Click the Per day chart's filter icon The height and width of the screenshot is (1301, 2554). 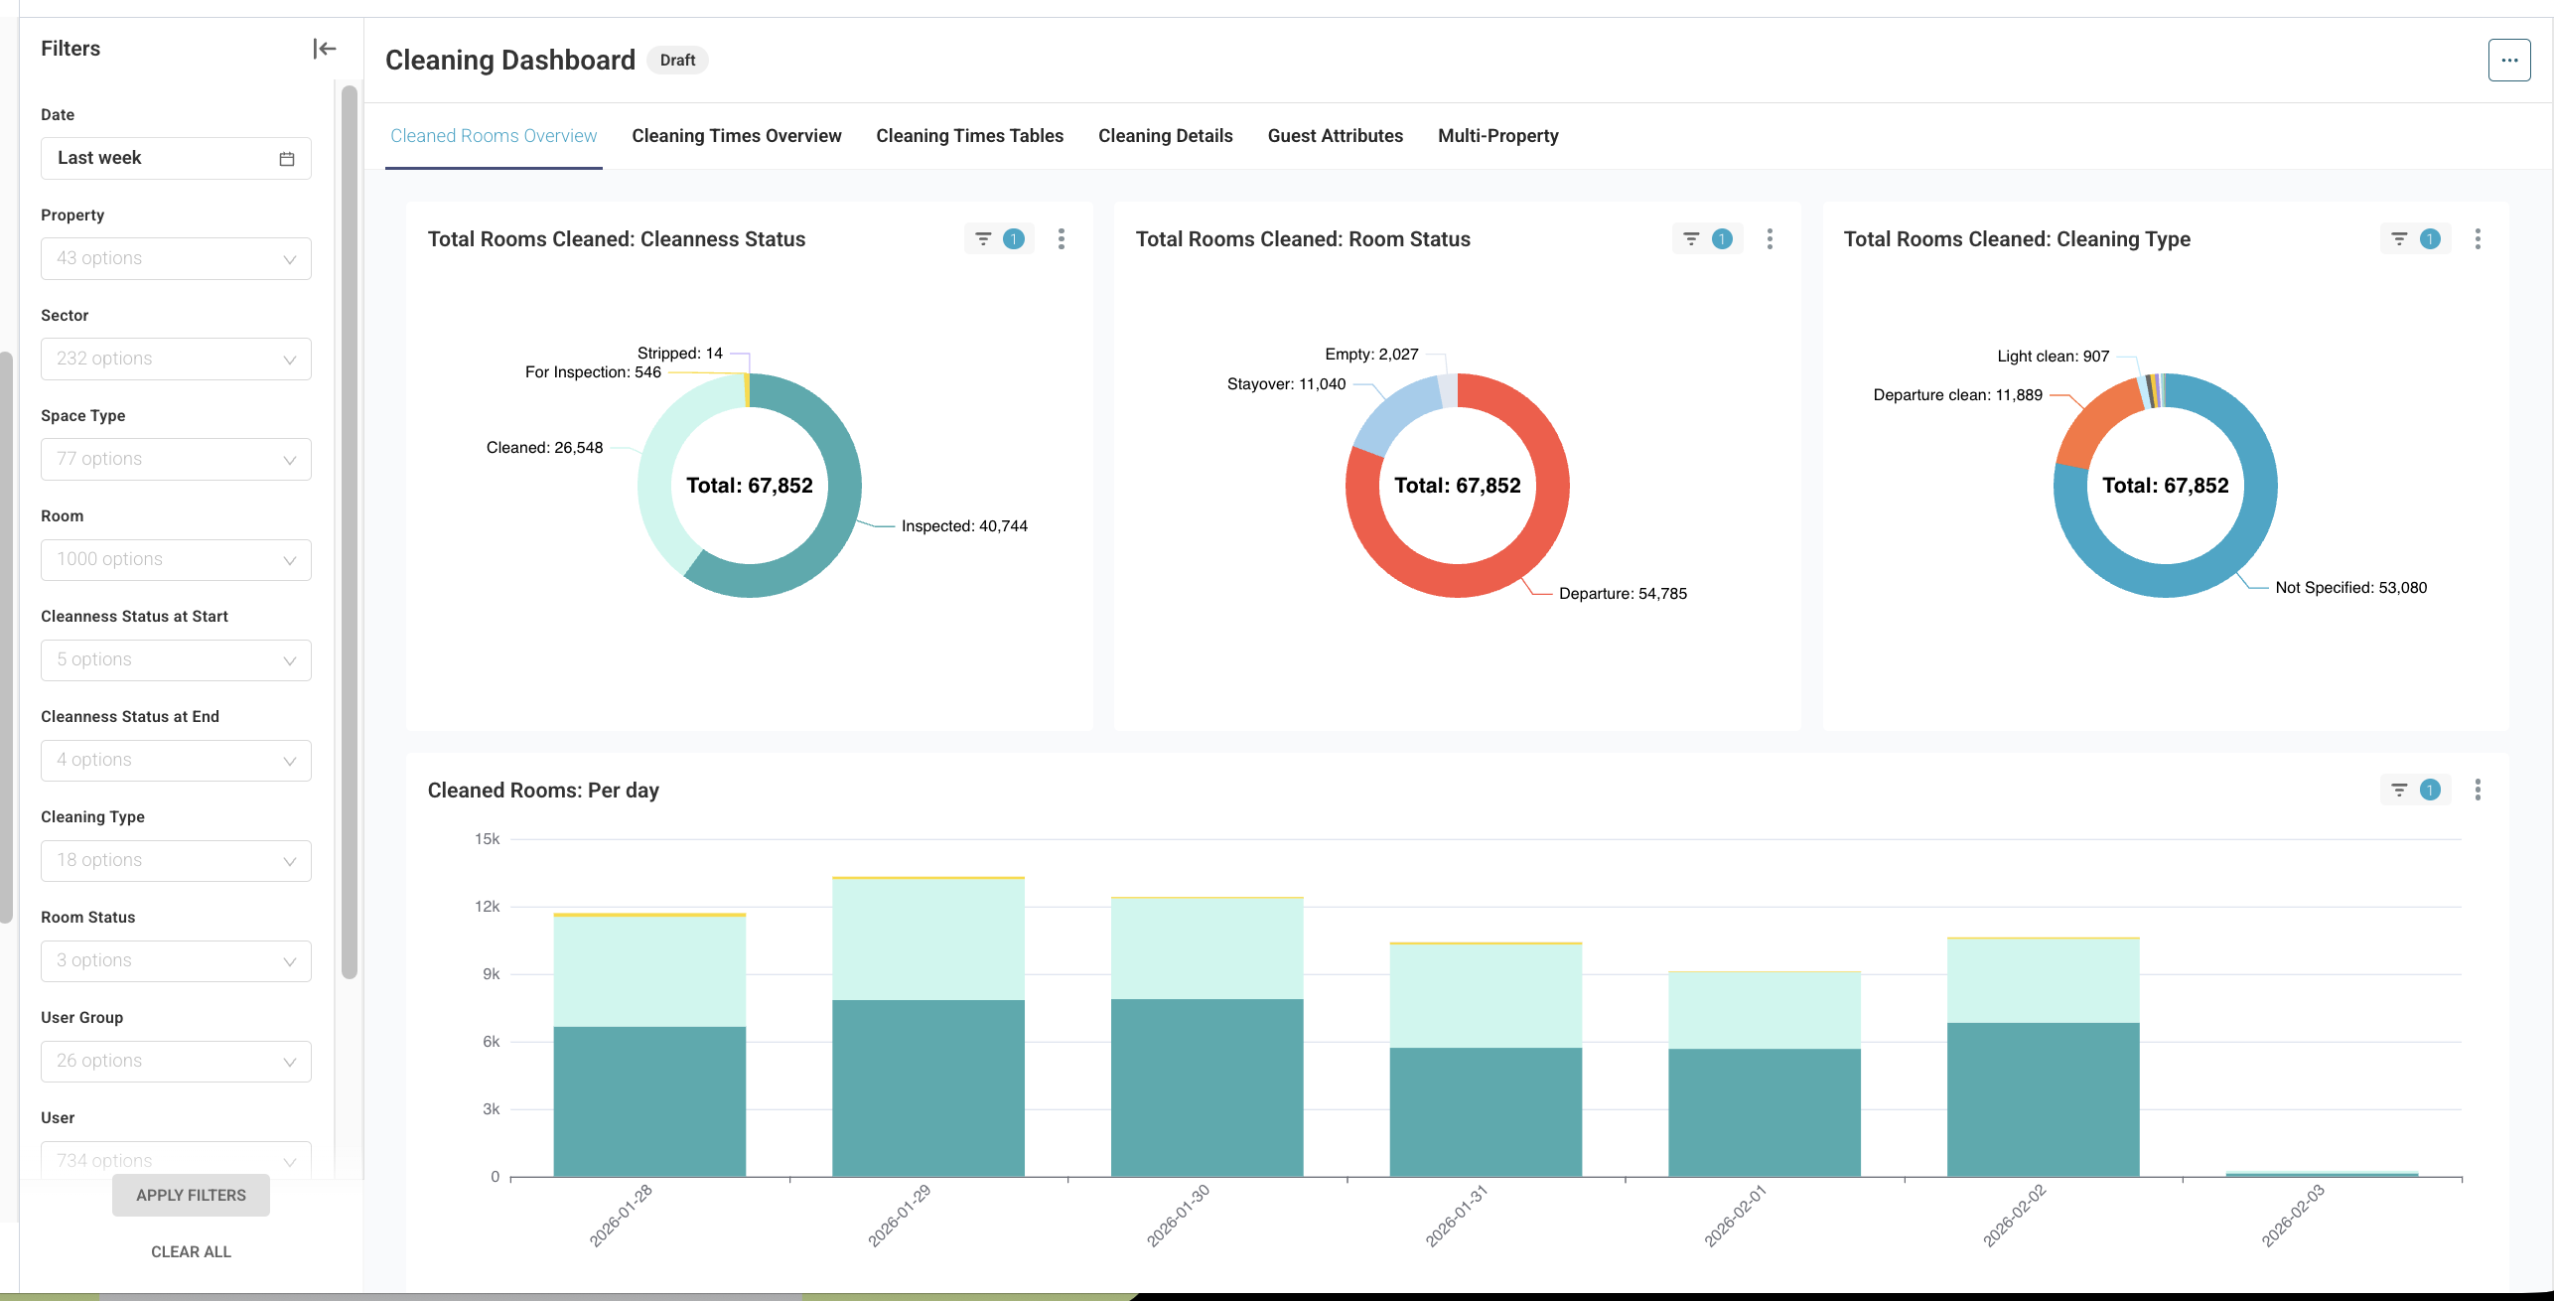click(x=2399, y=791)
